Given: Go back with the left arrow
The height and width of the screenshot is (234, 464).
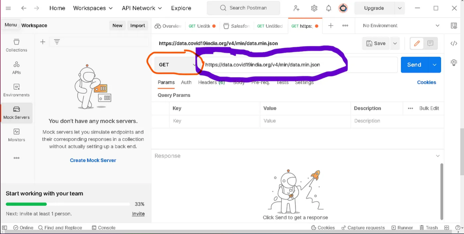Looking at the screenshot, I should tap(24, 8).
